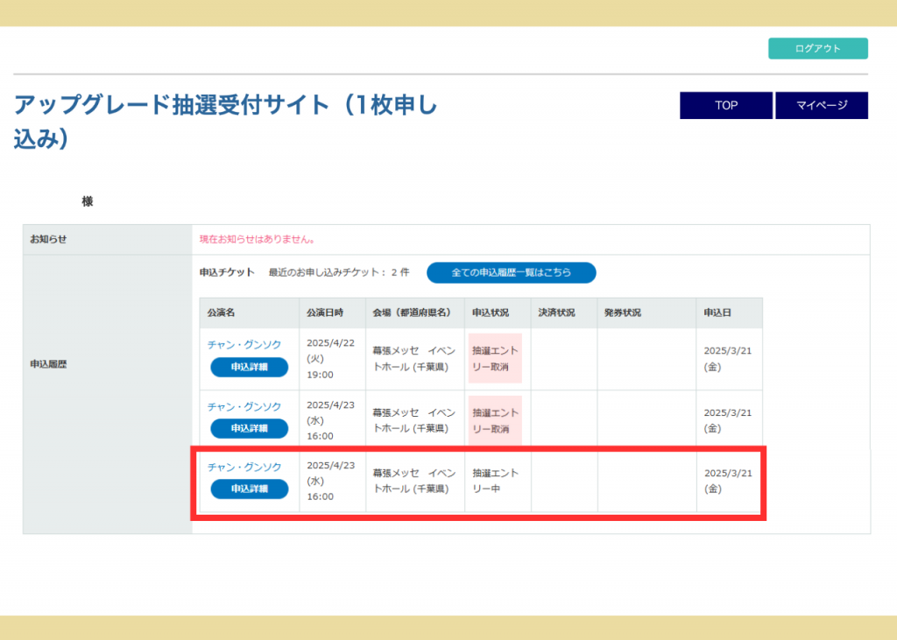
Task: Click 幕張メッセ venue cell in 2025/4/22 row
Action: [414, 359]
